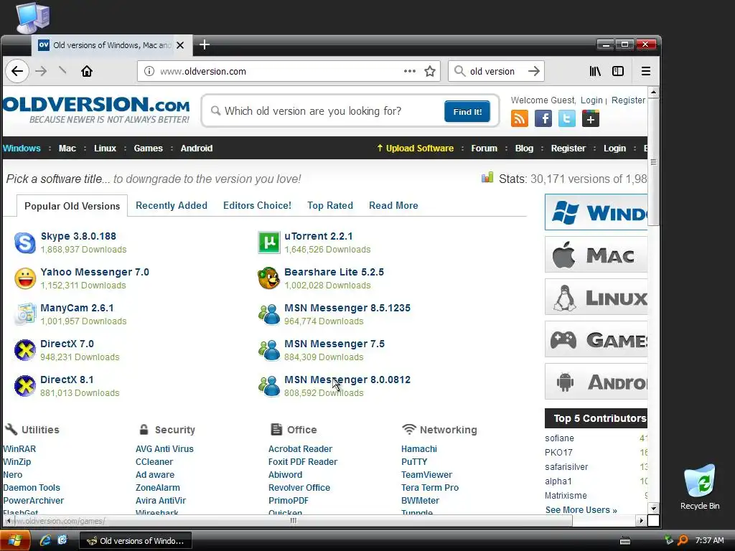Open the Blog navigation link
The height and width of the screenshot is (551, 735).
(524, 148)
